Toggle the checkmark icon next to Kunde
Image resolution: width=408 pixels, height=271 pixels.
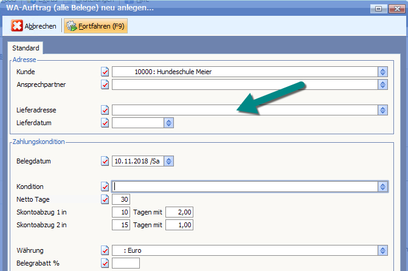point(105,72)
